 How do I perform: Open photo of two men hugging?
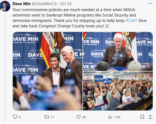[47, 71]
